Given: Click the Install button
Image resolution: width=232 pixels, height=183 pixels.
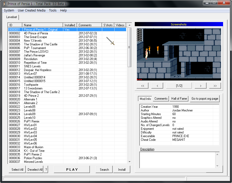Looking at the screenshot, I should pyautogui.click(x=122, y=169).
